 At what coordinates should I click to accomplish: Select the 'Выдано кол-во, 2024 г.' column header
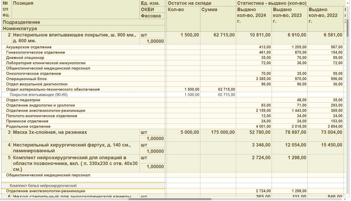254,19
